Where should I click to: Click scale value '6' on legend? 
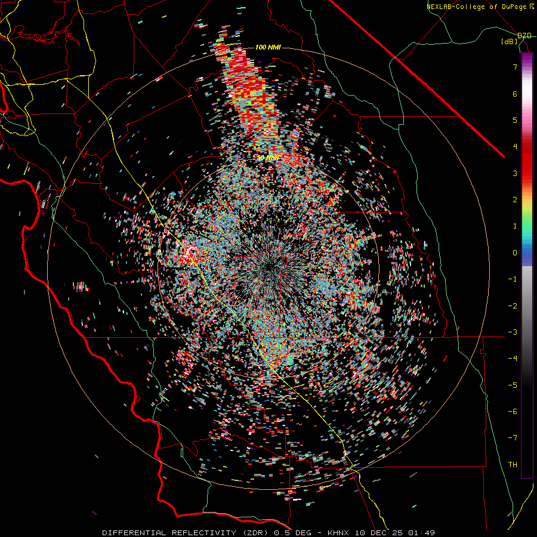[x=515, y=94]
